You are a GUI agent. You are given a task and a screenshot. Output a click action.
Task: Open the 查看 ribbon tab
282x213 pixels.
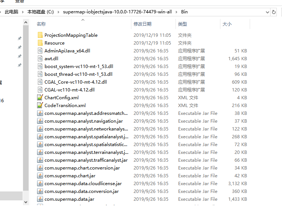19,1
